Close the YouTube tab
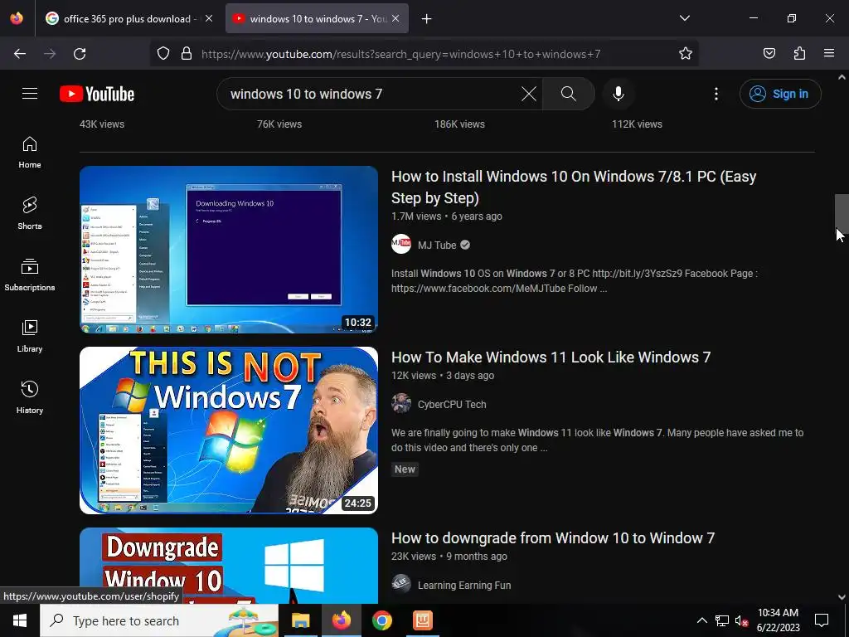 point(395,18)
